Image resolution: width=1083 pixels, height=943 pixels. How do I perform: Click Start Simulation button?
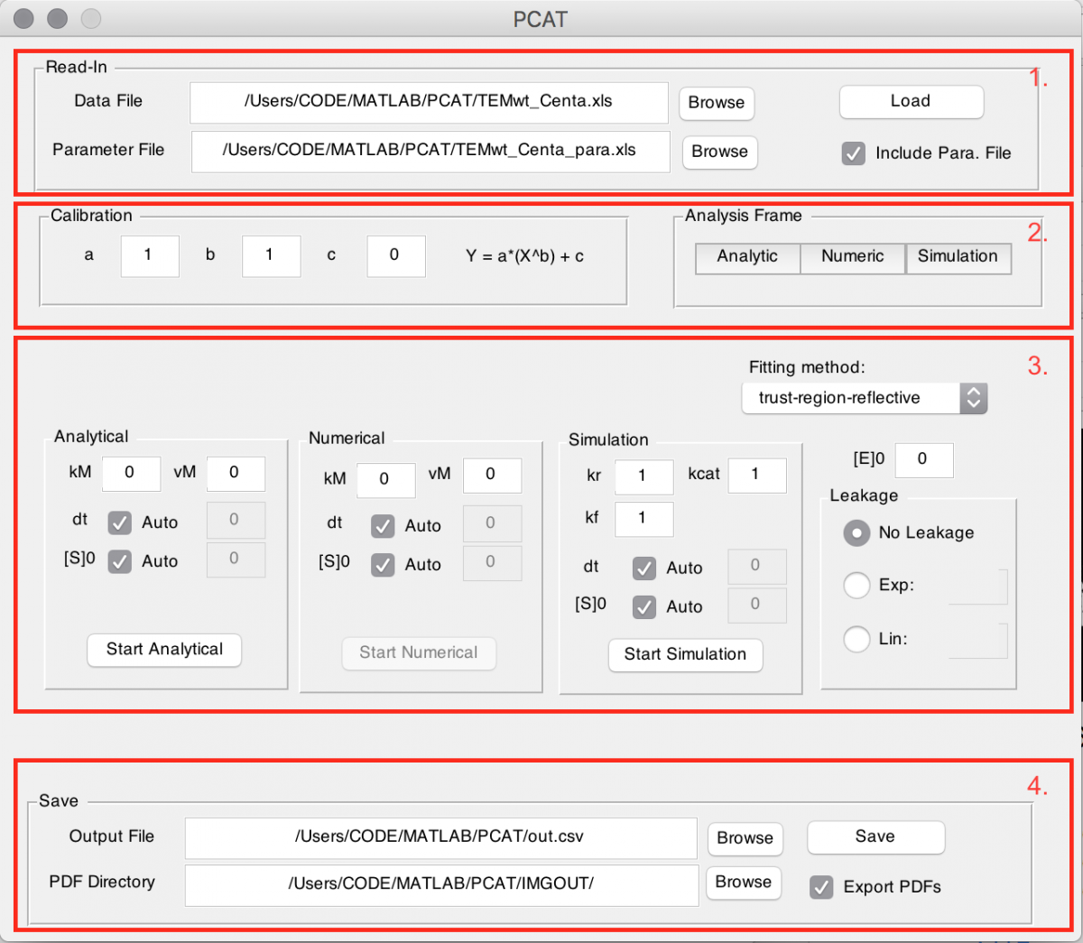coord(685,655)
